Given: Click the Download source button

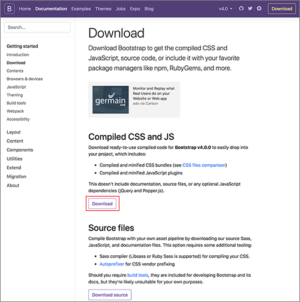Looking at the screenshot, I should [110, 295].
